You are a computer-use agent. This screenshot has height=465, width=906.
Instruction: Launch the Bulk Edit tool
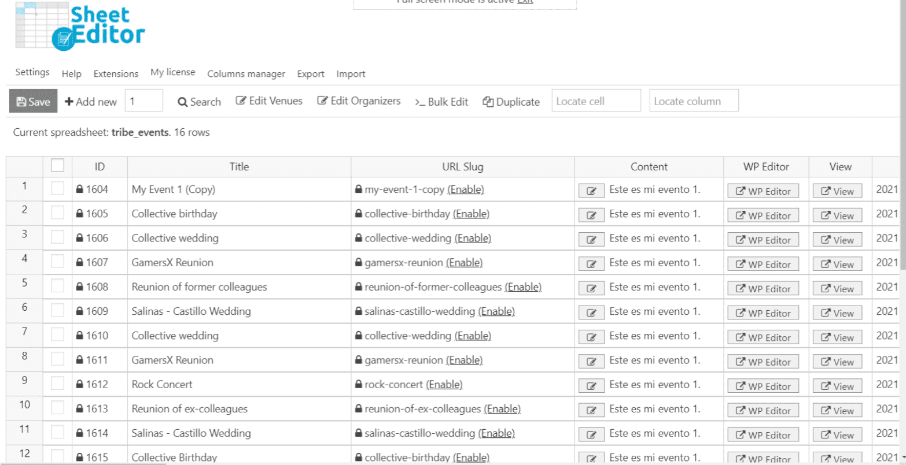441,102
